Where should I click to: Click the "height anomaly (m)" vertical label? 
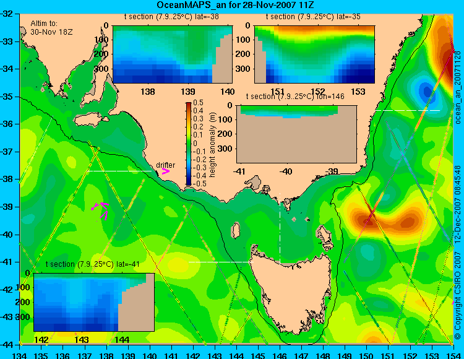[212, 145]
